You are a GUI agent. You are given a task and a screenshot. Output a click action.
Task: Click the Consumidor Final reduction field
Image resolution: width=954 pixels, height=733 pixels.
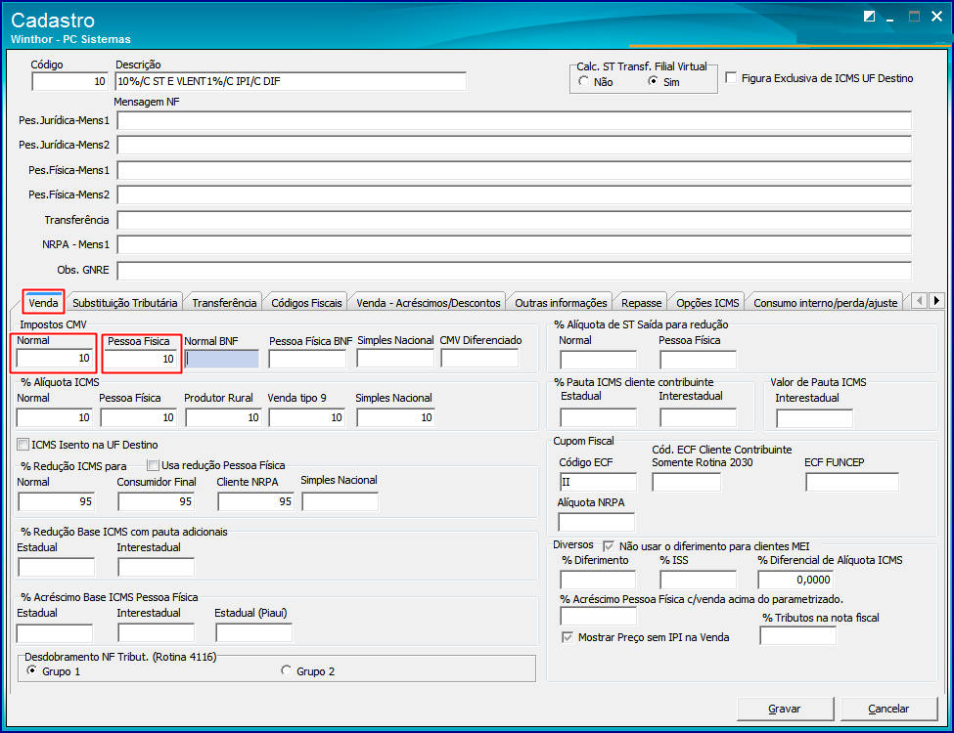pos(157,501)
